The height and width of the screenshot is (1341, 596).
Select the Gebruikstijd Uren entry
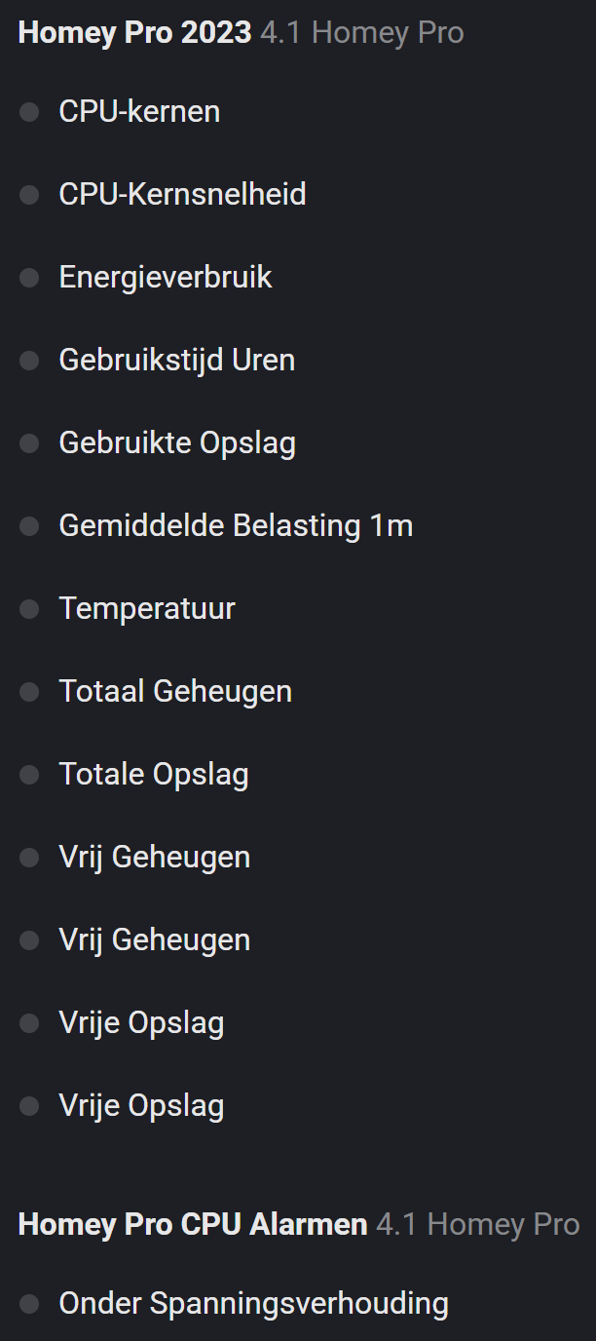(176, 361)
